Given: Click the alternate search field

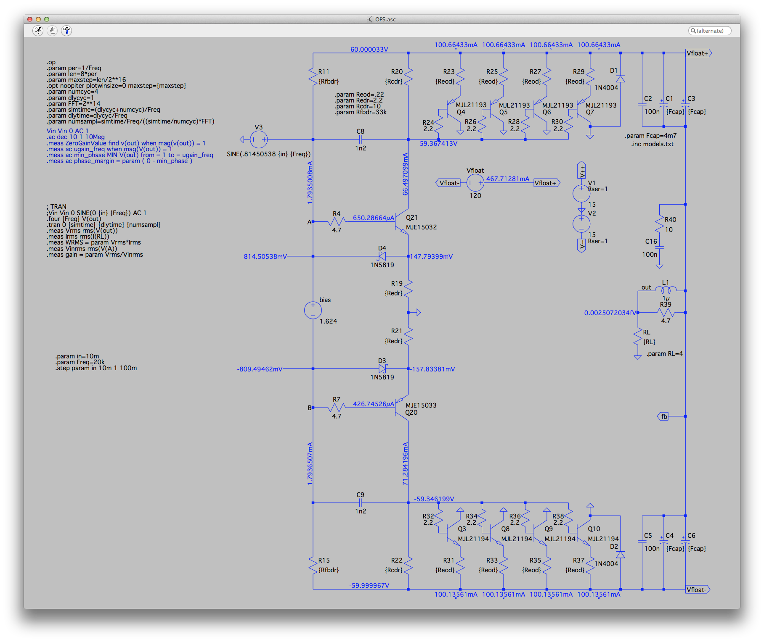Looking at the screenshot, I should point(710,31).
